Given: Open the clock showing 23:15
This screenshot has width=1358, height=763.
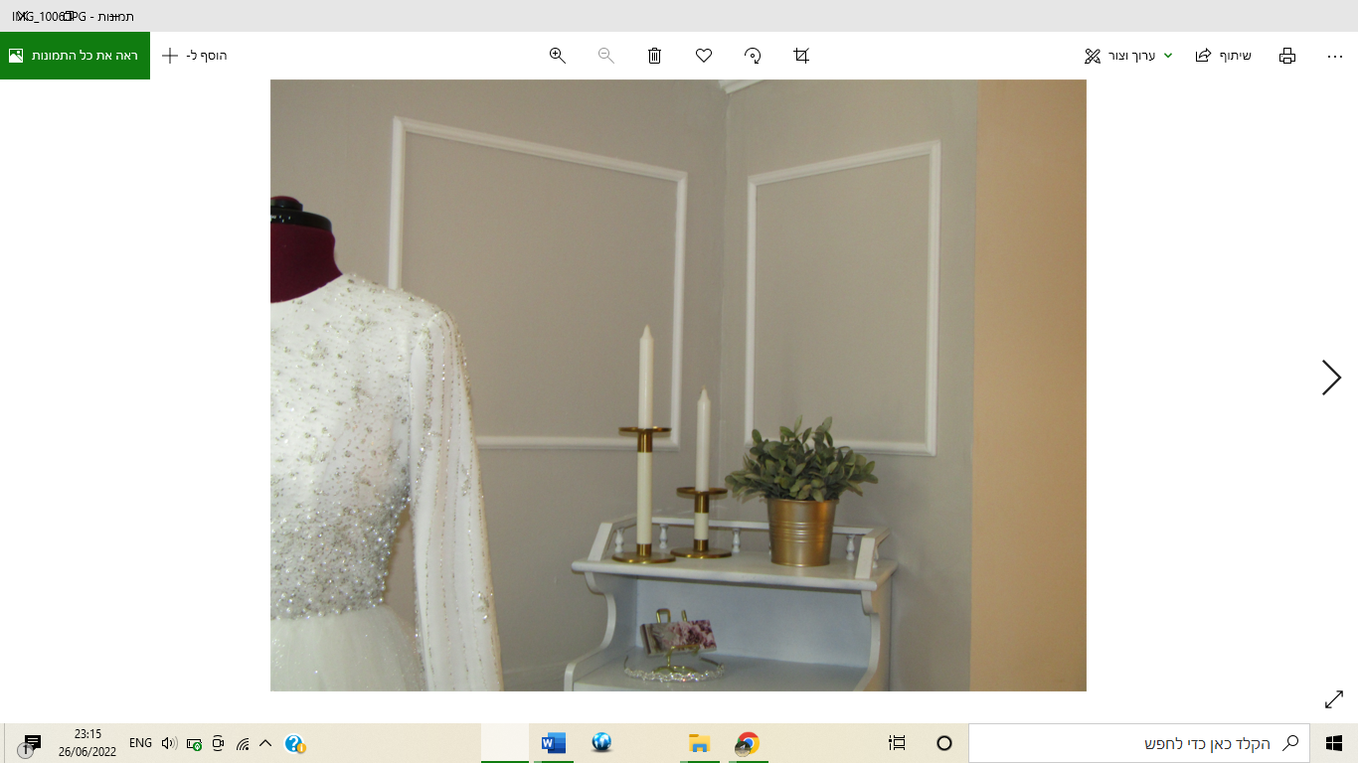Looking at the screenshot, I should pos(87,743).
